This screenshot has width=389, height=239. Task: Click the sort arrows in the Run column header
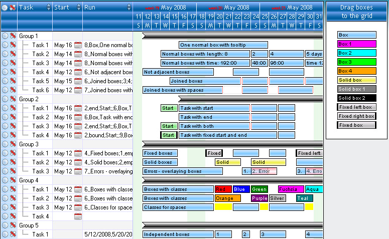click(x=129, y=8)
